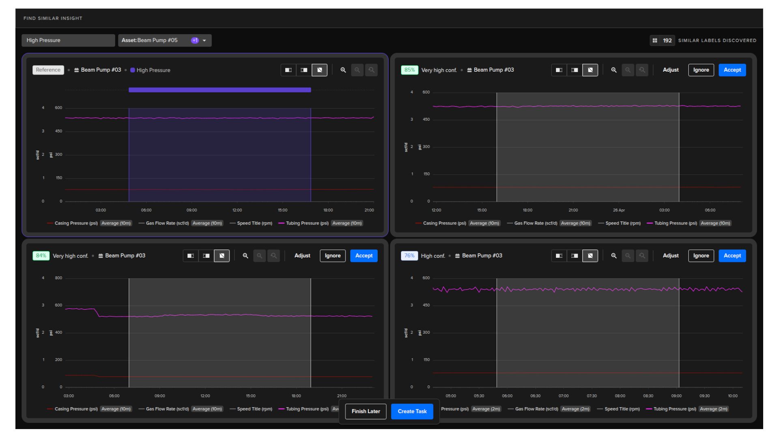Image resolution: width=779 pixels, height=438 pixels.
Task: Click the gray highlighted region in 85% chart
Action: [588, 147]
